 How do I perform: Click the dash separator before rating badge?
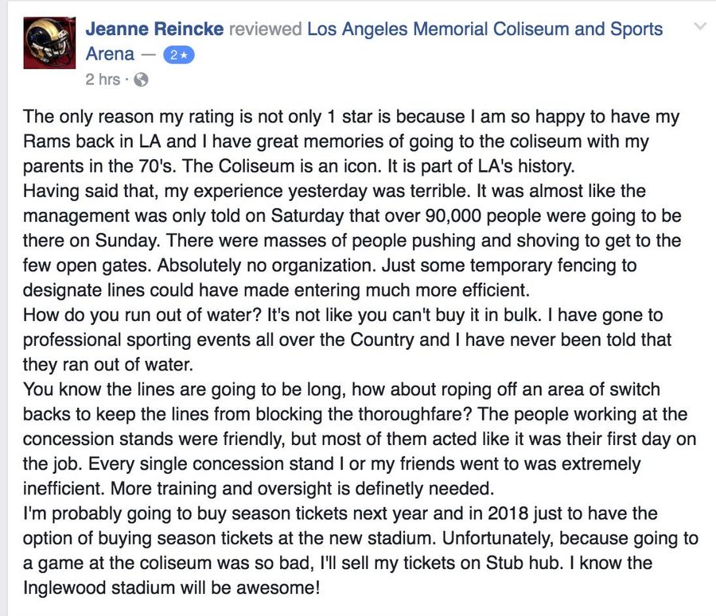pos(149,55)
